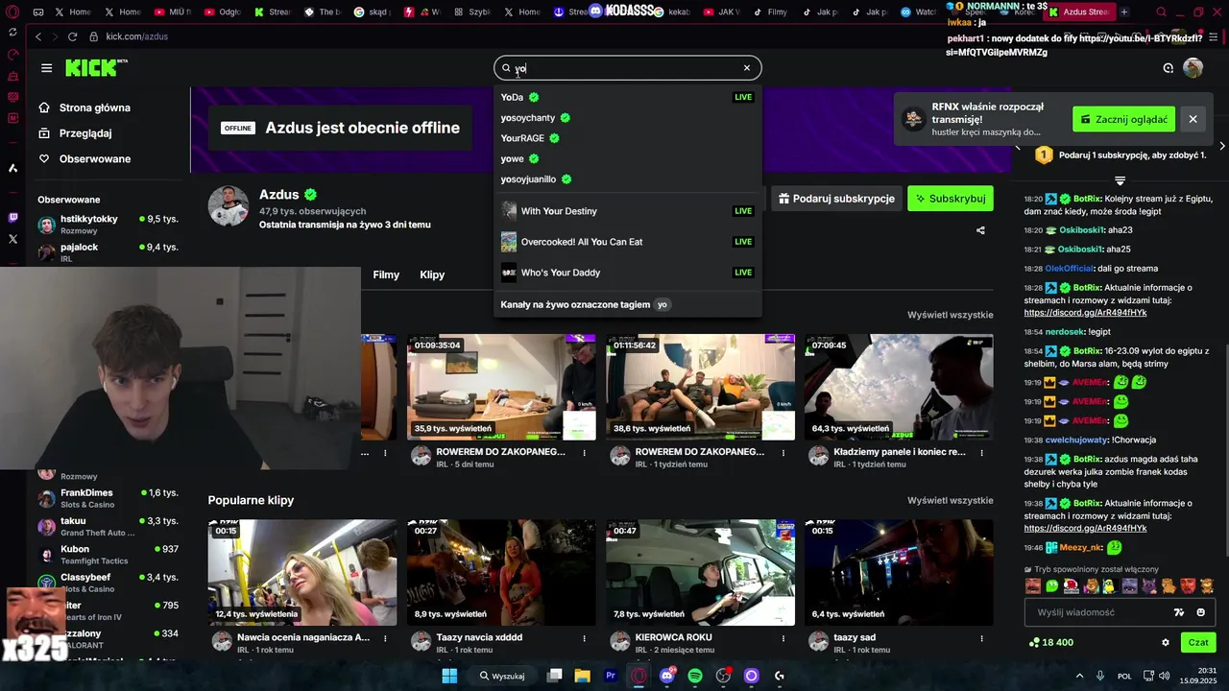The height and width of the screenshot is (691, 1229).
Task: Dismiss the RFNX stream notification
Action: pyautogui.click(x=1193, y=119)
